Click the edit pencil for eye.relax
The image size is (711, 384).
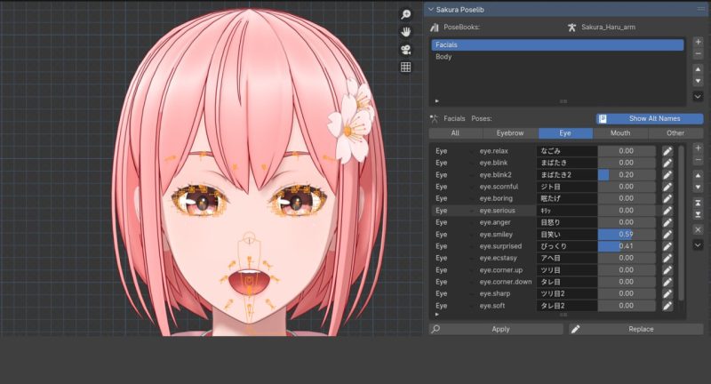[x=667, y=151]
